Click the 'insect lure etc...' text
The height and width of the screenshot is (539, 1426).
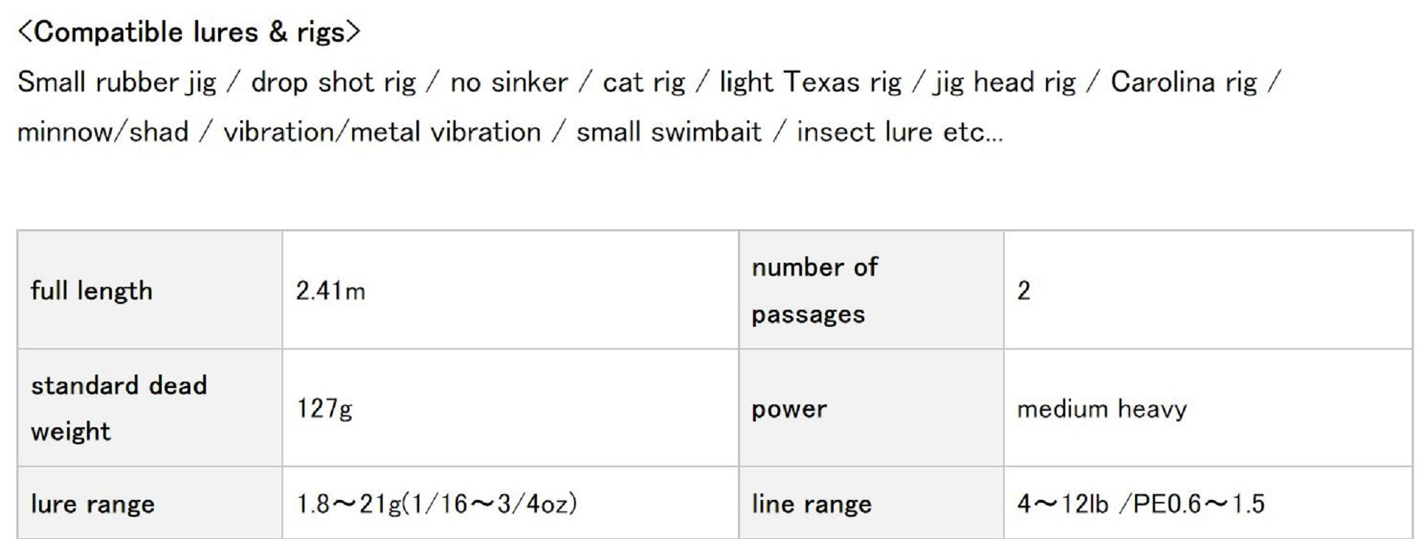click(900, 132)
